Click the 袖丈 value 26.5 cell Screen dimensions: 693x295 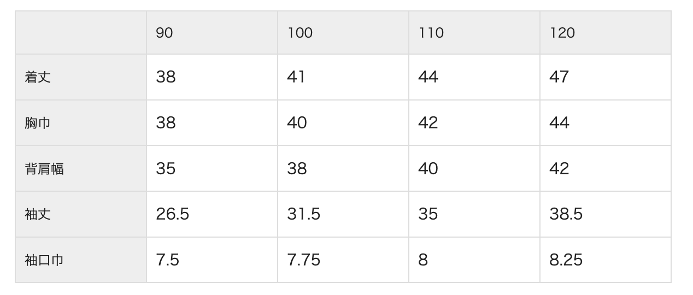(x=172, y=214)
